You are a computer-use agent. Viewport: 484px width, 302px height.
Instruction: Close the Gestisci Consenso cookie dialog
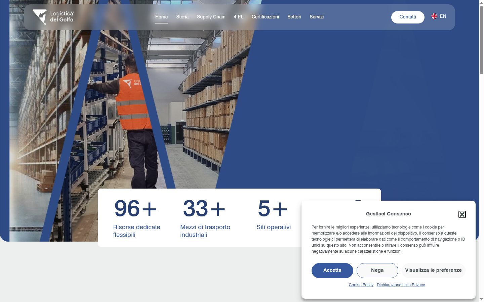(x=462, y=214)
